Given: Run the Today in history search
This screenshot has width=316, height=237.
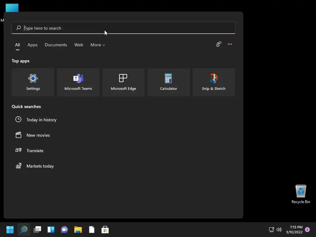Looking at the screenshot, I should [x=41, y=120].
